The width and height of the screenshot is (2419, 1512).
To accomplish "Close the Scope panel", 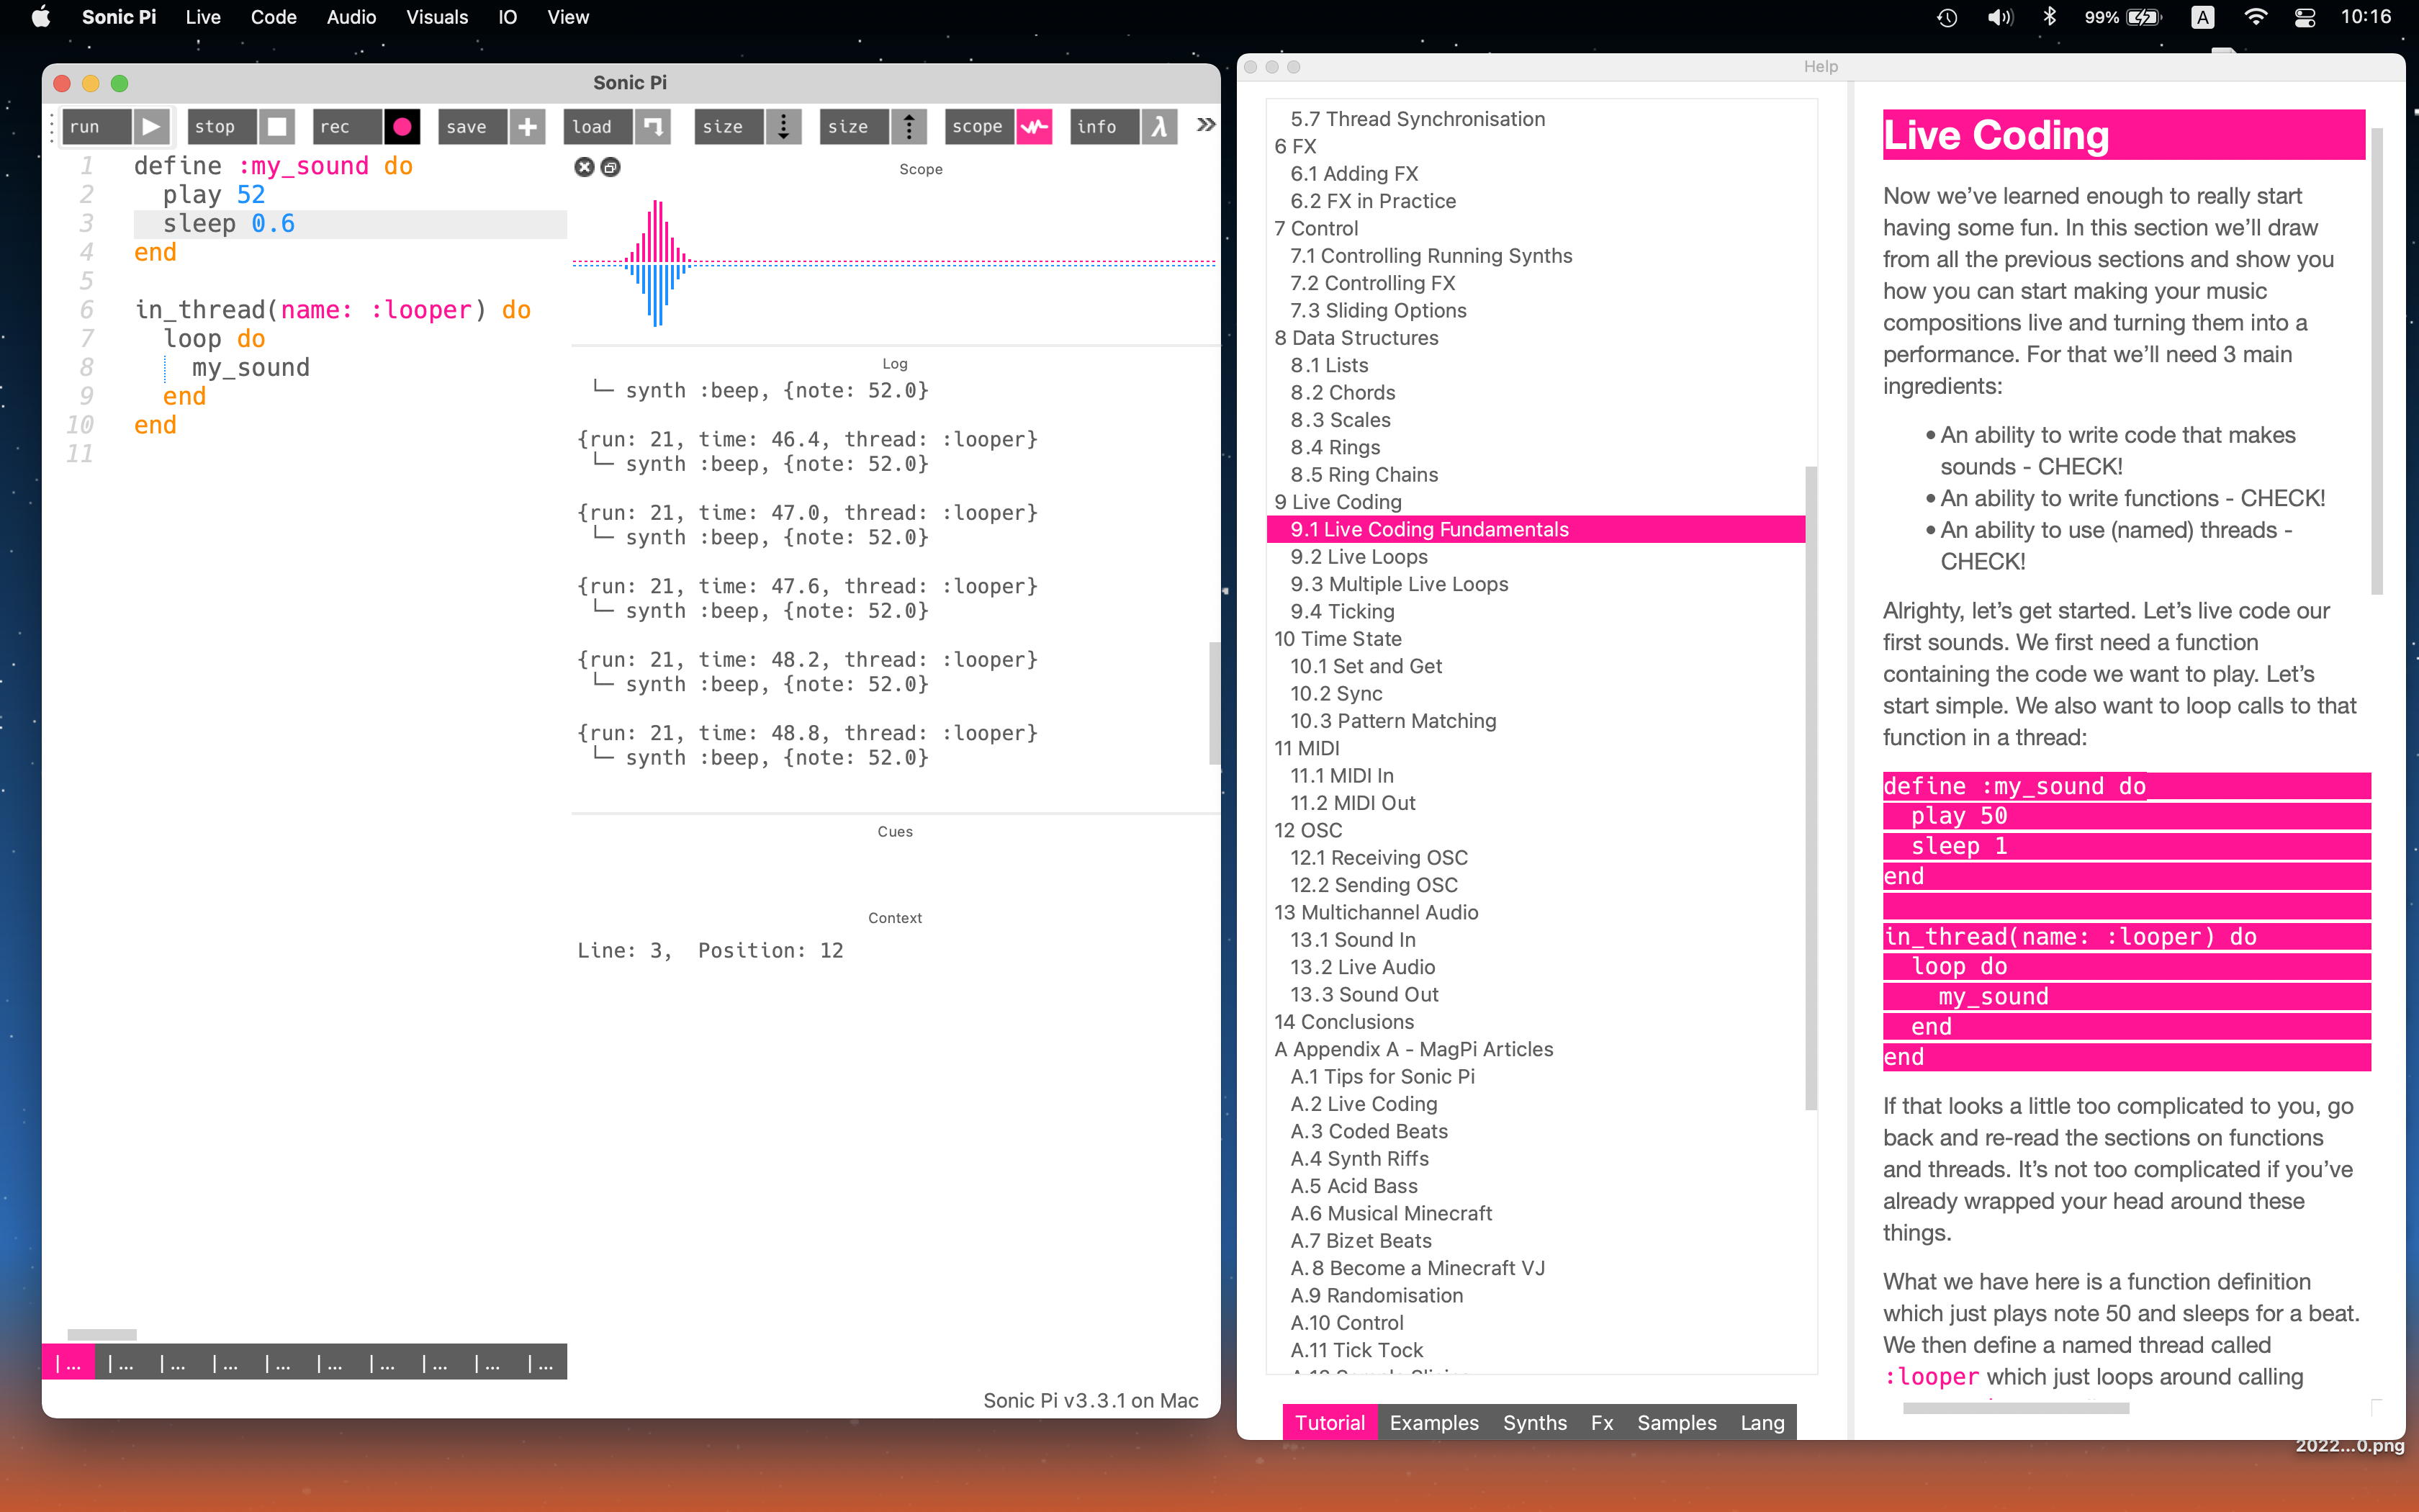I will [x=585, y=167].
